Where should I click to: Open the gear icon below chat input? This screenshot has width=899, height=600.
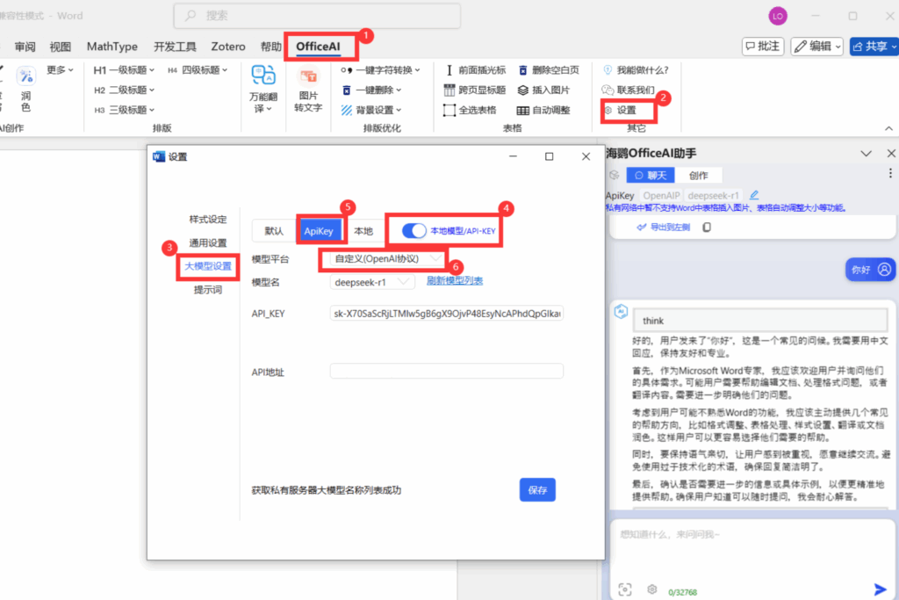(x=652, y=589)
